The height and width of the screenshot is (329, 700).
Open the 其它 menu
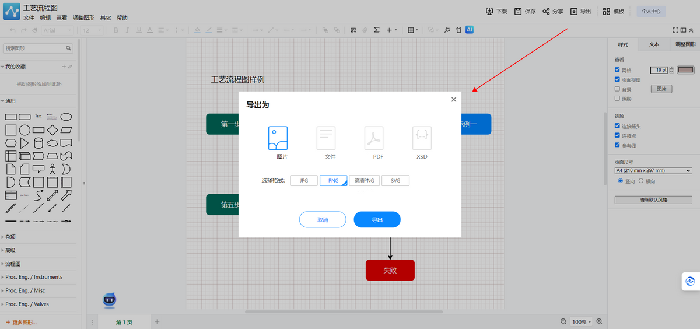tap(106, 17)
